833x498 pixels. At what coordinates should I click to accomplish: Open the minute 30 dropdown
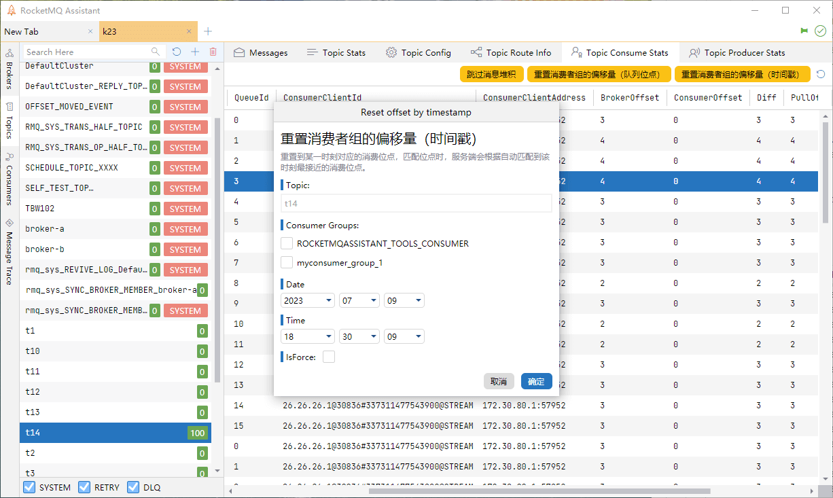(x=359, y=336)
